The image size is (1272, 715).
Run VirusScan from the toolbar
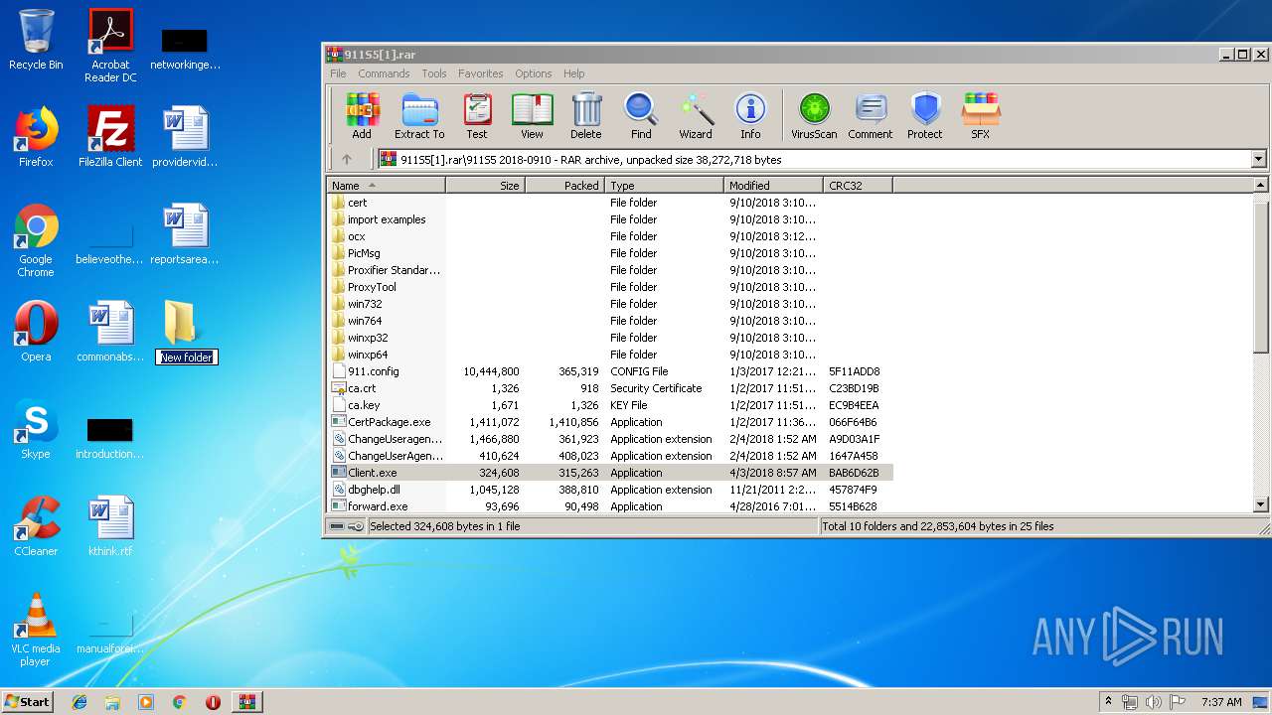click(x=814, y=116)
